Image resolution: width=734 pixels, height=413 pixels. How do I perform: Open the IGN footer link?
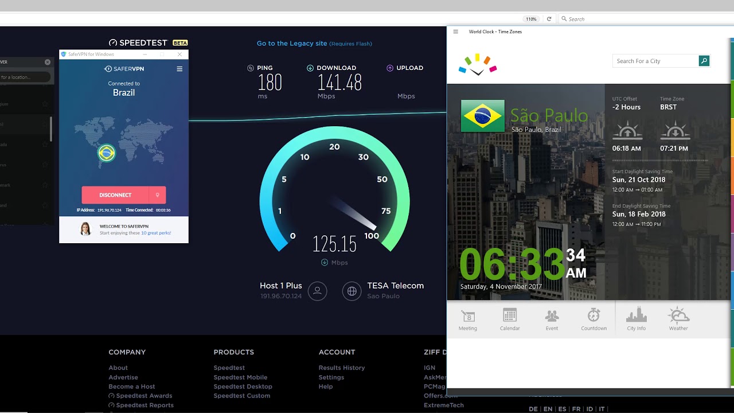click(x=430, y=368)
